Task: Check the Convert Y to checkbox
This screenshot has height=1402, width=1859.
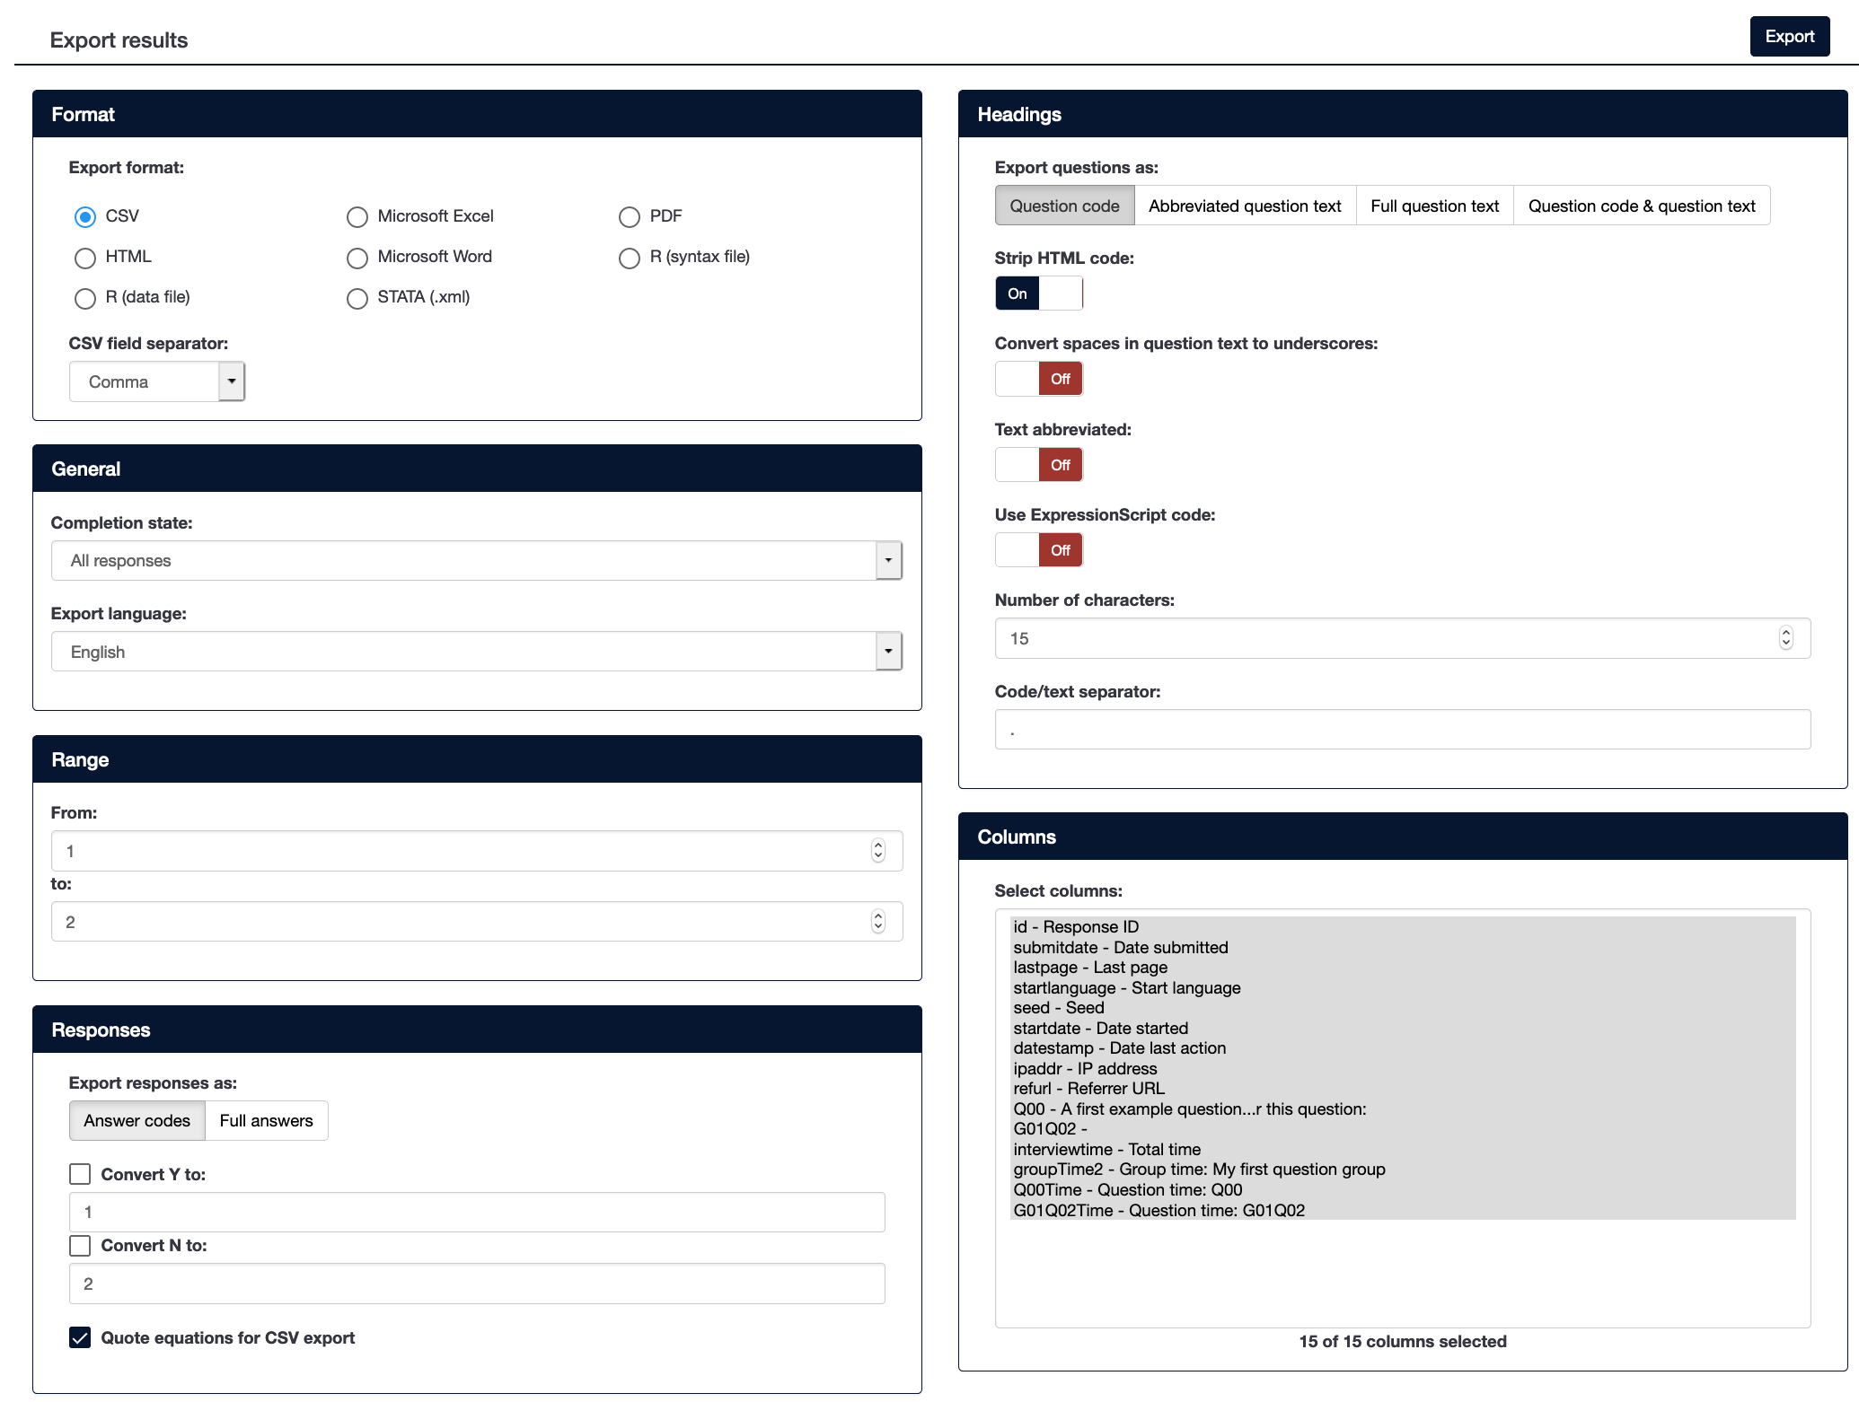Action: pyautogui.click(x=80, y=1174)
